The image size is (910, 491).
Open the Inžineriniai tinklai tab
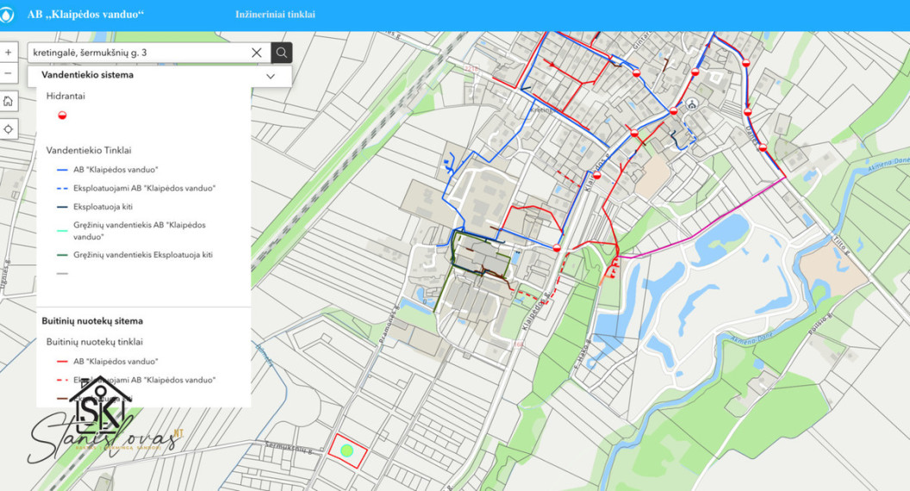pyautogui.click(x=275, y=15)
